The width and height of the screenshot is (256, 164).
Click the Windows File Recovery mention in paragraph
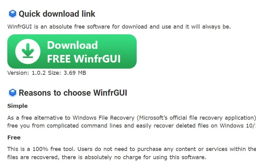(103, 118)
